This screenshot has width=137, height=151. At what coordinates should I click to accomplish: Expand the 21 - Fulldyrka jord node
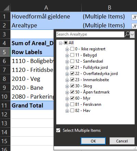tap(67, 68)
